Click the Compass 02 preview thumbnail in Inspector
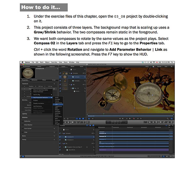Viewport: 189px width, 175px height. coord(28,73)
